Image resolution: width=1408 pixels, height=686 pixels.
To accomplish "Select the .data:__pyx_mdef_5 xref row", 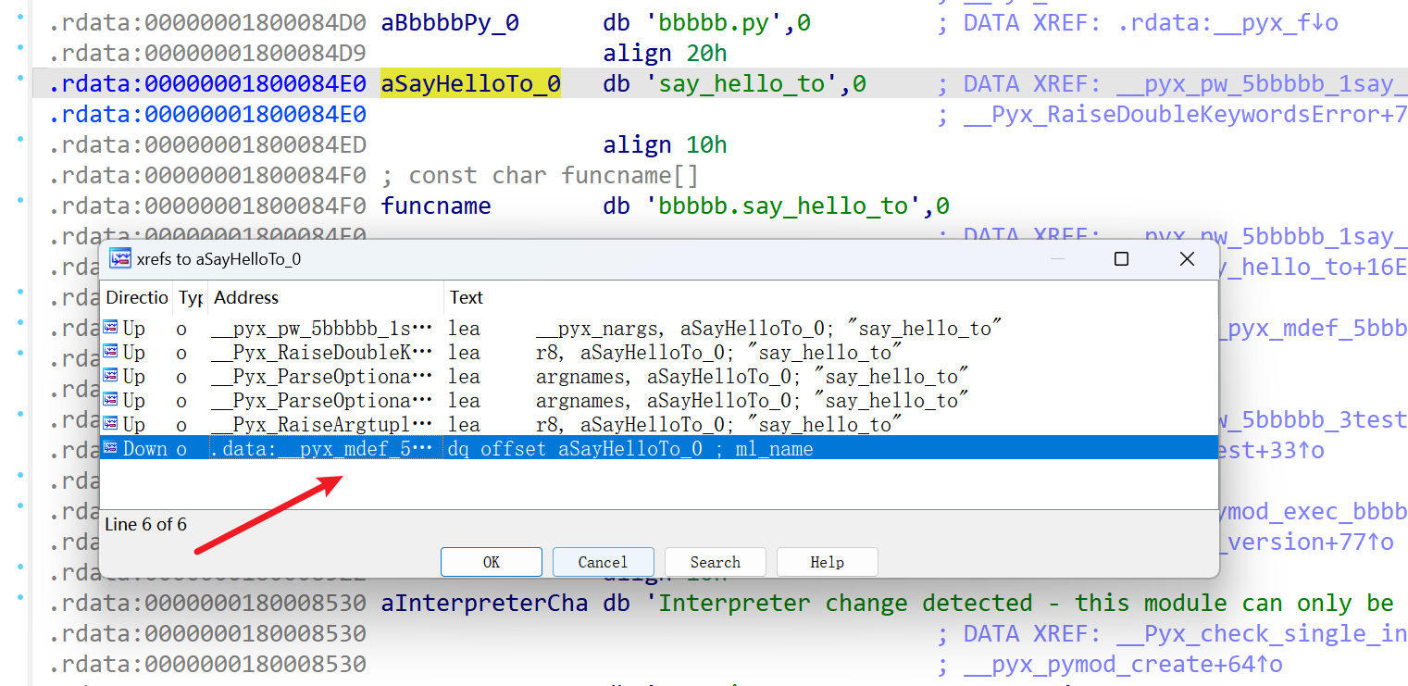I will pyautogui.click(x=658, y=449).
